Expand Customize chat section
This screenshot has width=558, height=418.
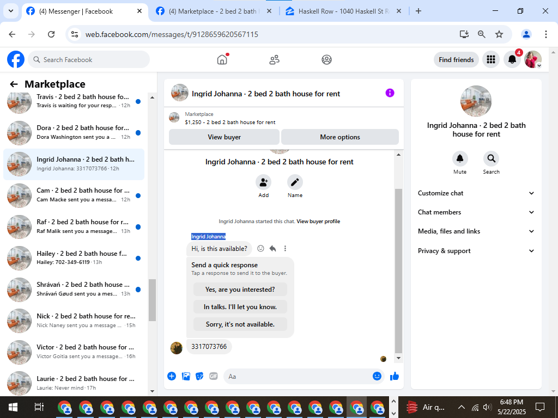tap(476, 193)
